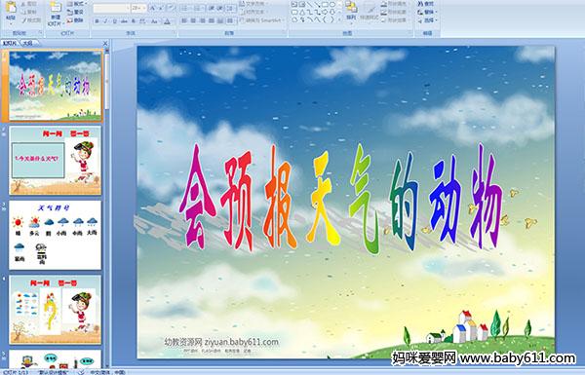Viewport: 585px width, 375px height.
Task: Increase font size with Grow Font icon
Action: coord(153,8)
